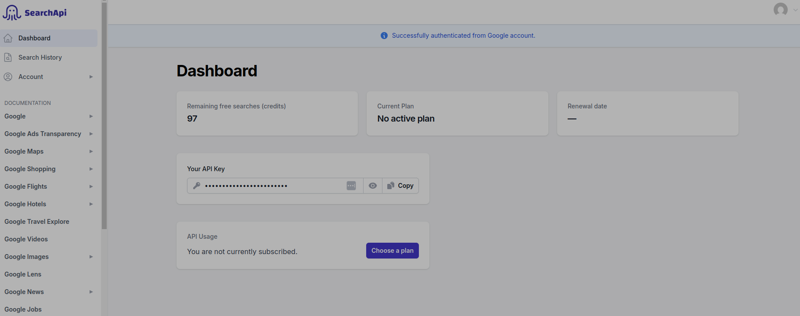Screen dimensions: 800x316
Task: Open the user menu dropdown chevron
Action: (x=795, y=10)
